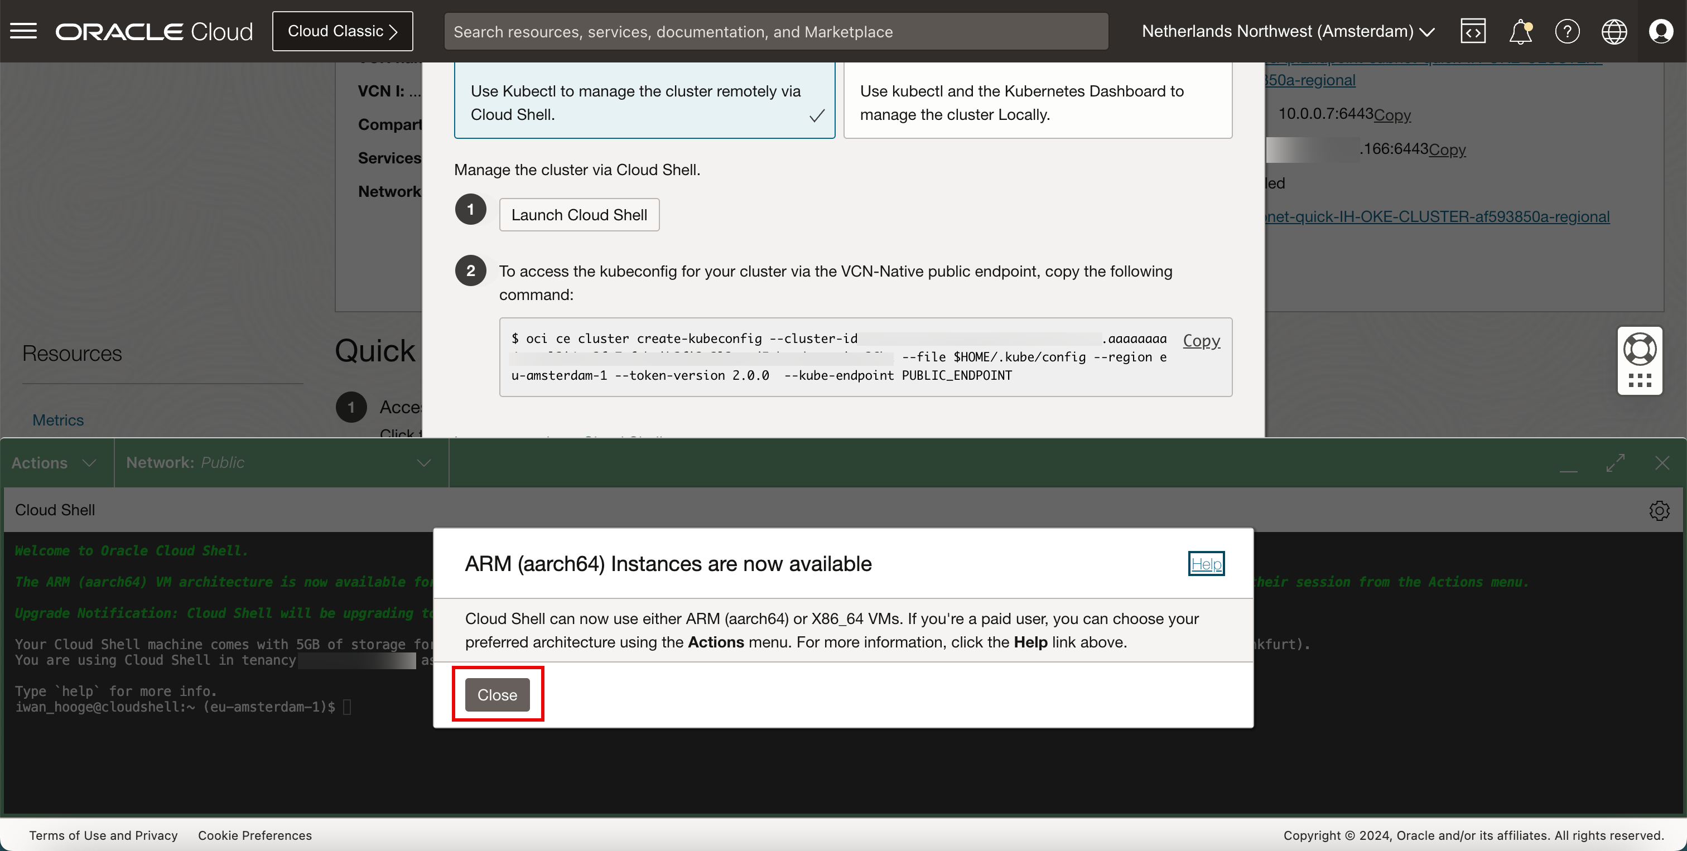Click the Cloud Shell tab title
The width and height of the screenshot is (1687, 851).
pos(55,510)
